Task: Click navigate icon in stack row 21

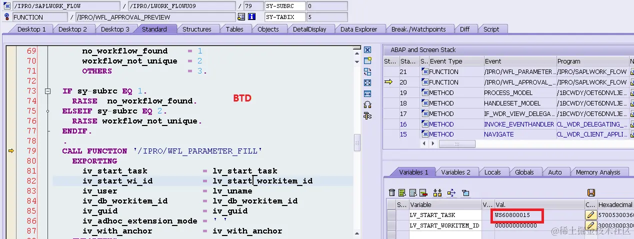Action: (632, 72)
